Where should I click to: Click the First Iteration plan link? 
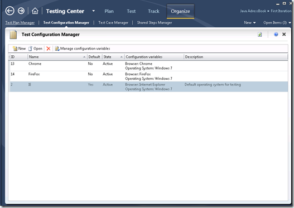(x=281, y=11)
